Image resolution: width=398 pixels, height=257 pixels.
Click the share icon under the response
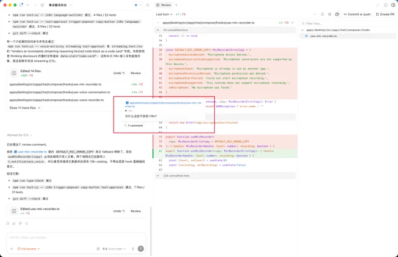click(26, 223)
